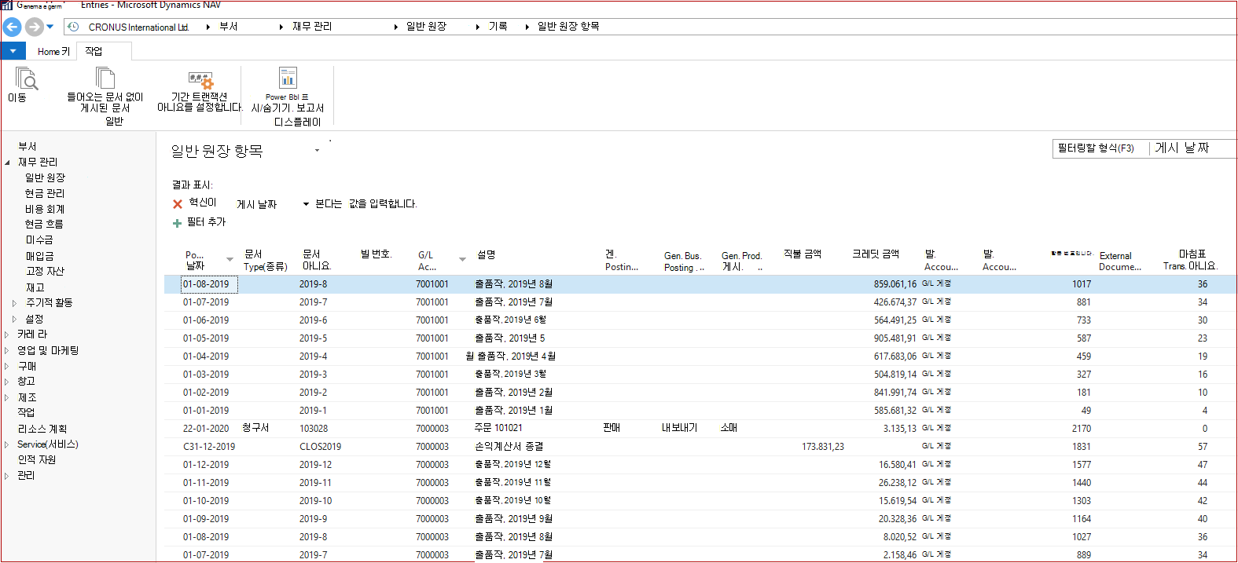This screenshot has height=563, width=1238.
Task: Click G/L account 7000003 in the 01-10-2019 row
Action: (x=432, y=501)
